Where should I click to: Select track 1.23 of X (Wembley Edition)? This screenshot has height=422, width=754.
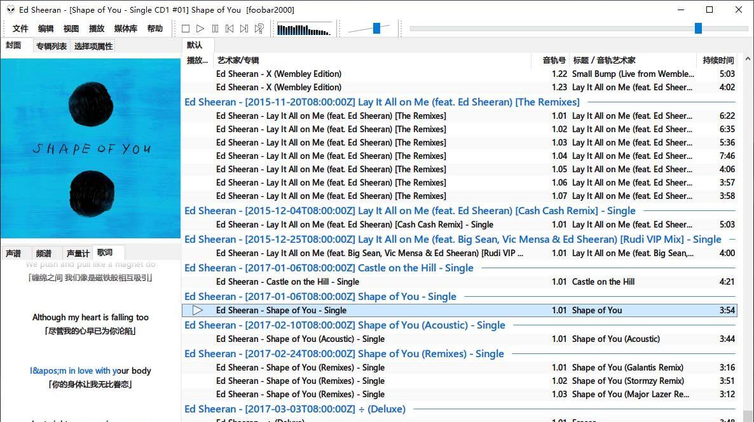459,88
